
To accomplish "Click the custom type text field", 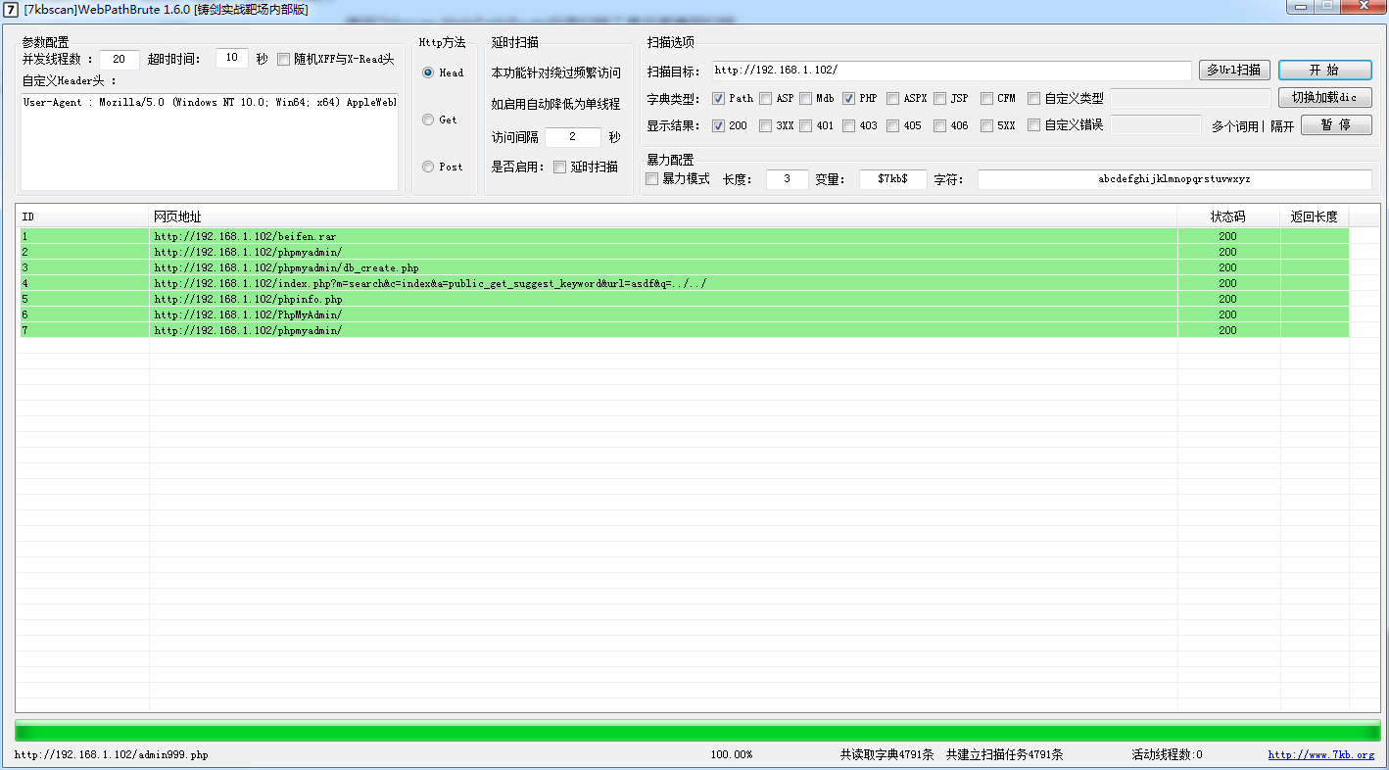I will (x=1190, y=98).
